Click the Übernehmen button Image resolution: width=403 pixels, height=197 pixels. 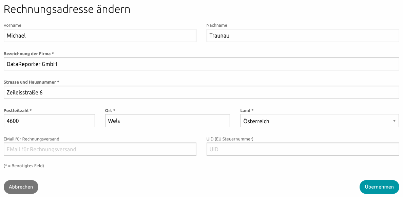tap(379, 187)
